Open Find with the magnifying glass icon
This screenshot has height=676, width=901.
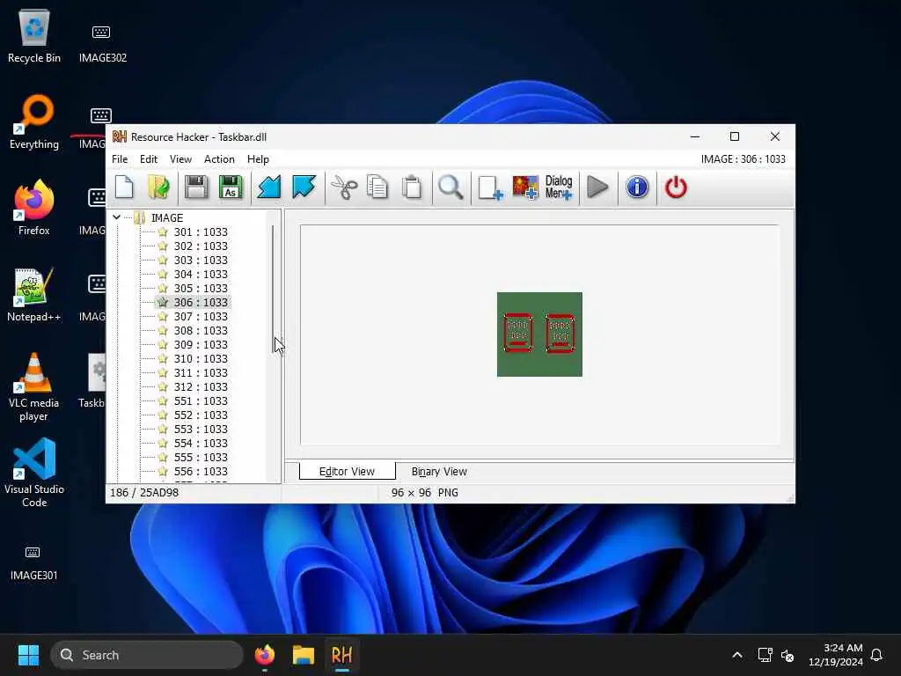(450, 187)
